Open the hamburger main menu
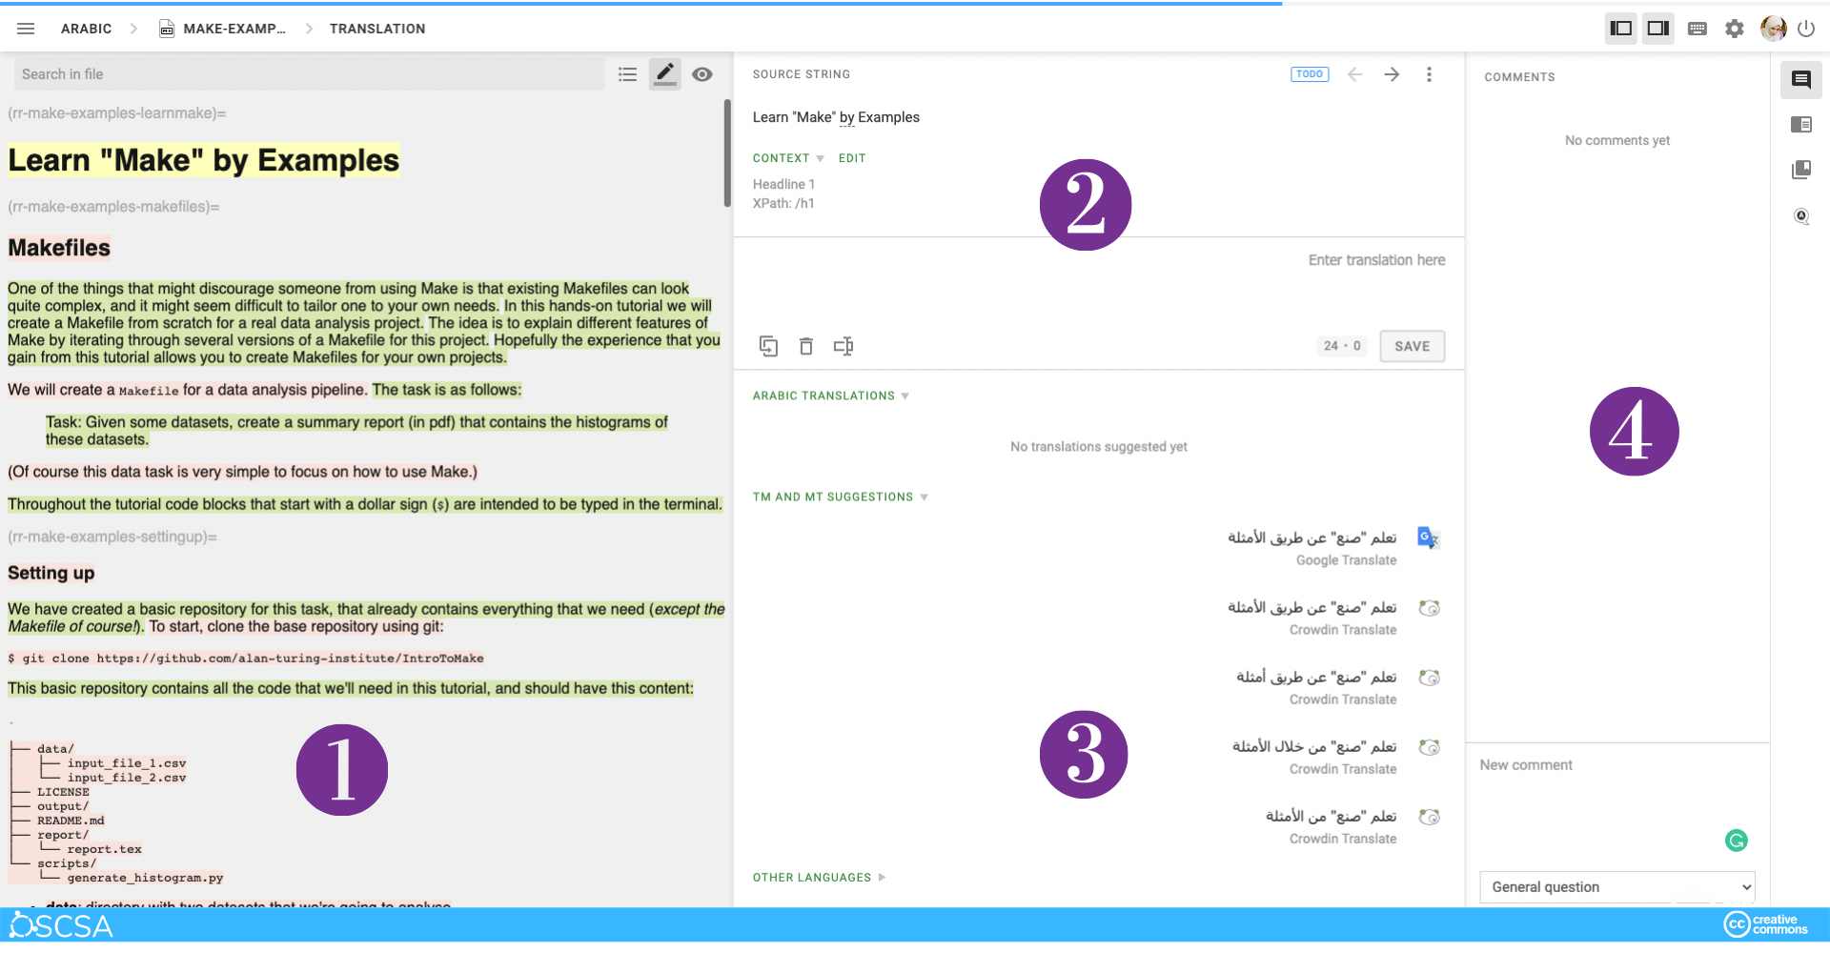1830x953 pixels. click(26, 29)
